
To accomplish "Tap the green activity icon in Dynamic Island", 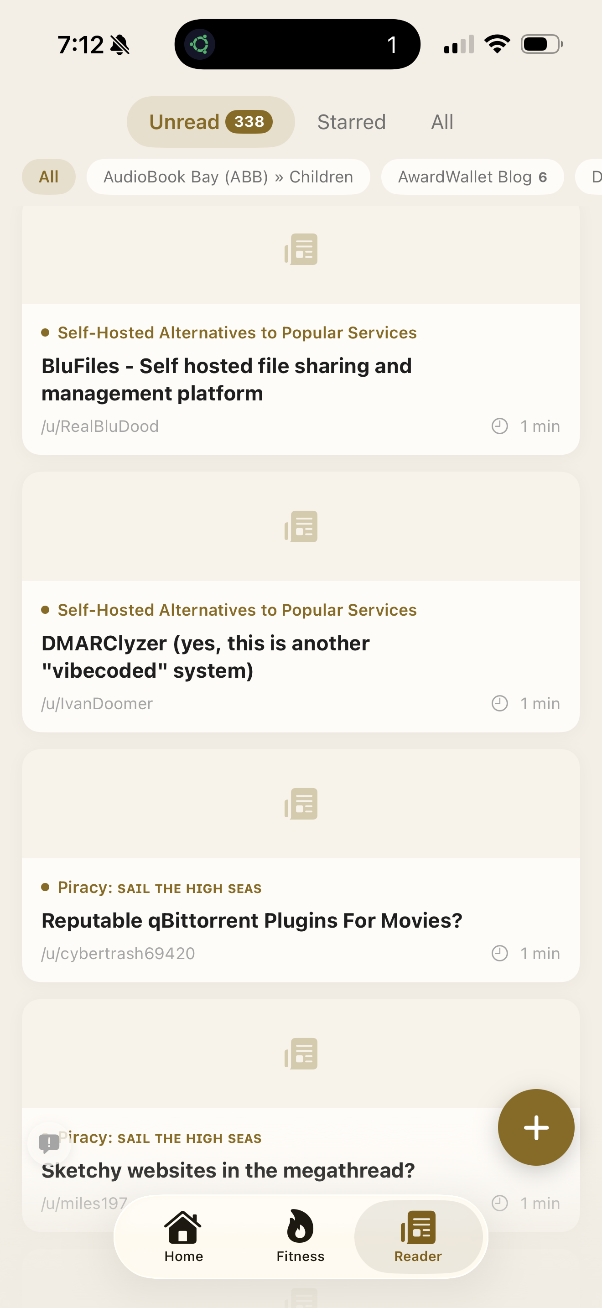I will tap(200, 45).
